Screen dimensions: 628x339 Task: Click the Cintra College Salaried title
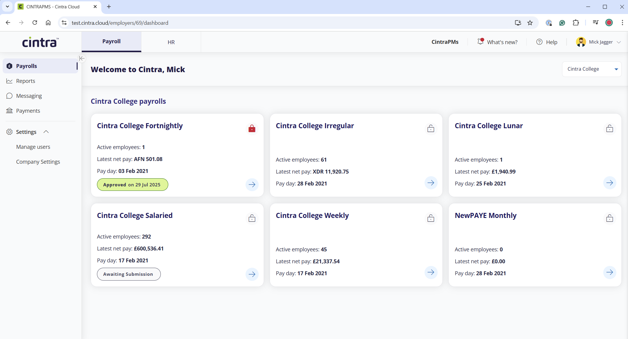pos(135,215)
